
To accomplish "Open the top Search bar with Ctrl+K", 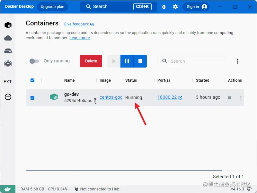I will 118,7.
